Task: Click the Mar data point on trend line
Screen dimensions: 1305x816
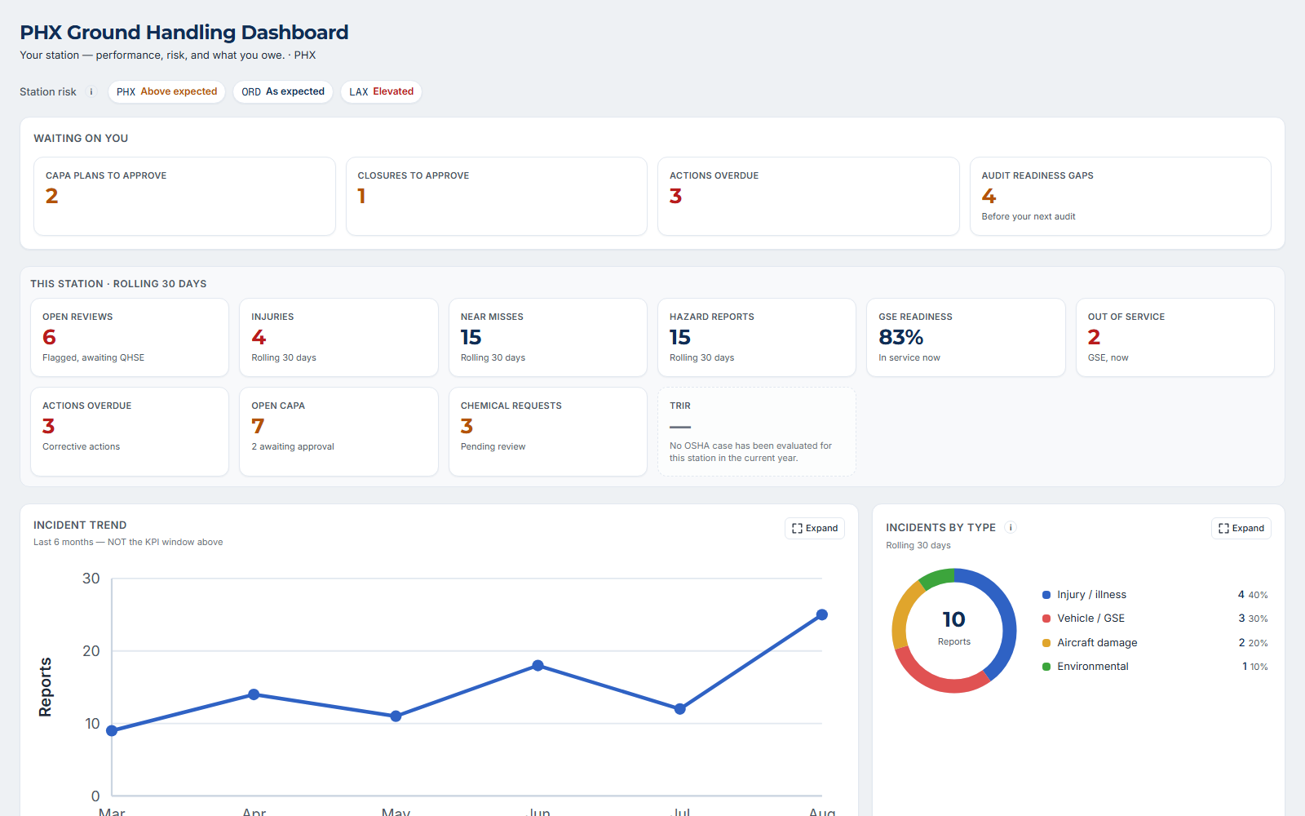Action: (112, 730)
